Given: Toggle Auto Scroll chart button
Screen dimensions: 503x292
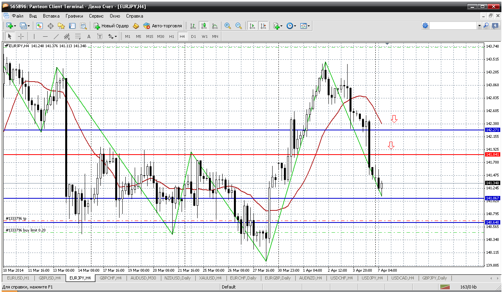Looking at the screenshot, I should (252, 26).
